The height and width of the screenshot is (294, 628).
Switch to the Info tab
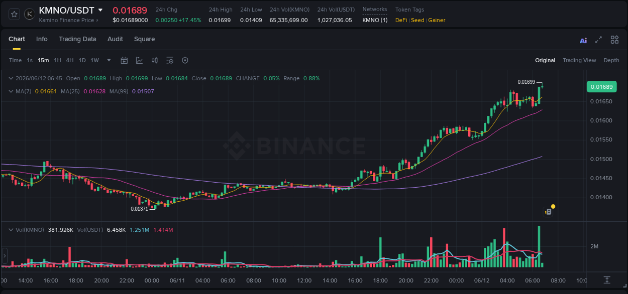pos(42,39)
